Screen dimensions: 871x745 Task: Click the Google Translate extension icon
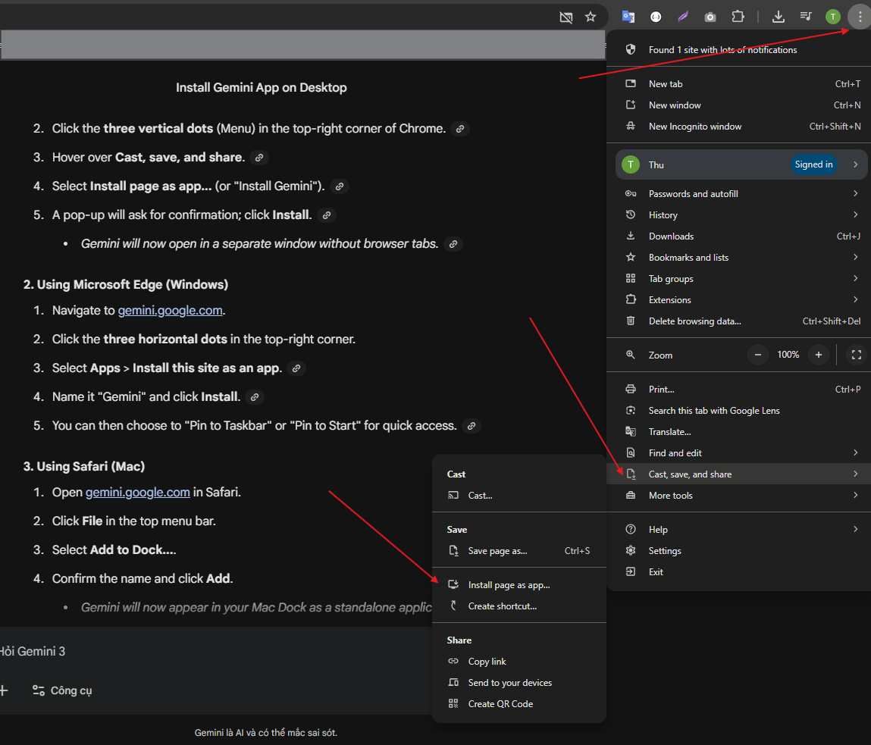click(628, 17)
